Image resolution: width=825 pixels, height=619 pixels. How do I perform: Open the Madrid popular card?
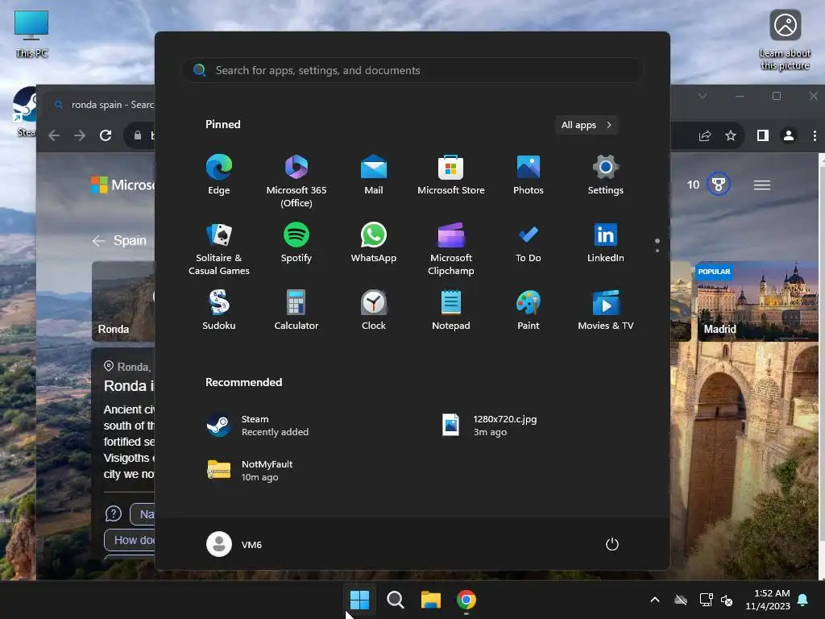759,301
